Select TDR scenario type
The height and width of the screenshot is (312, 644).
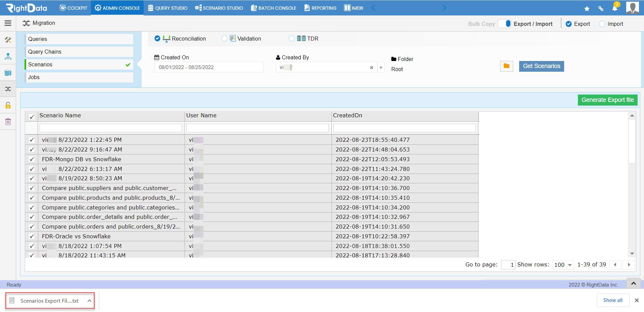[x=291, y=39]
